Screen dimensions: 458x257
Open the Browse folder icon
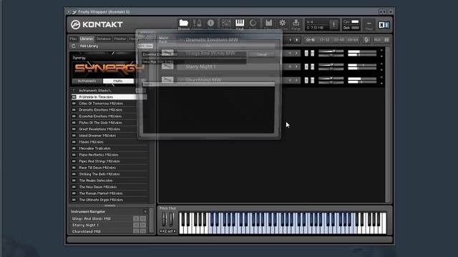pyautogui.click(x=183, y=24)
